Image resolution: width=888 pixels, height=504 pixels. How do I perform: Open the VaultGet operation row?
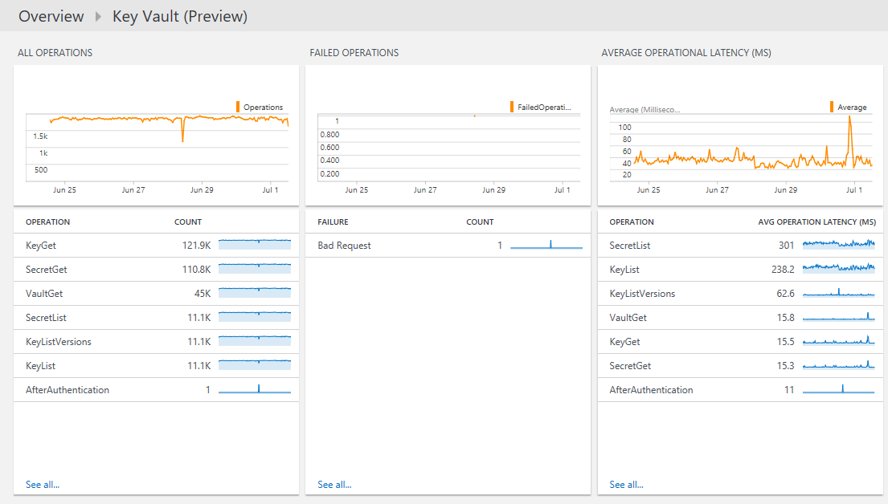point(39,294)
